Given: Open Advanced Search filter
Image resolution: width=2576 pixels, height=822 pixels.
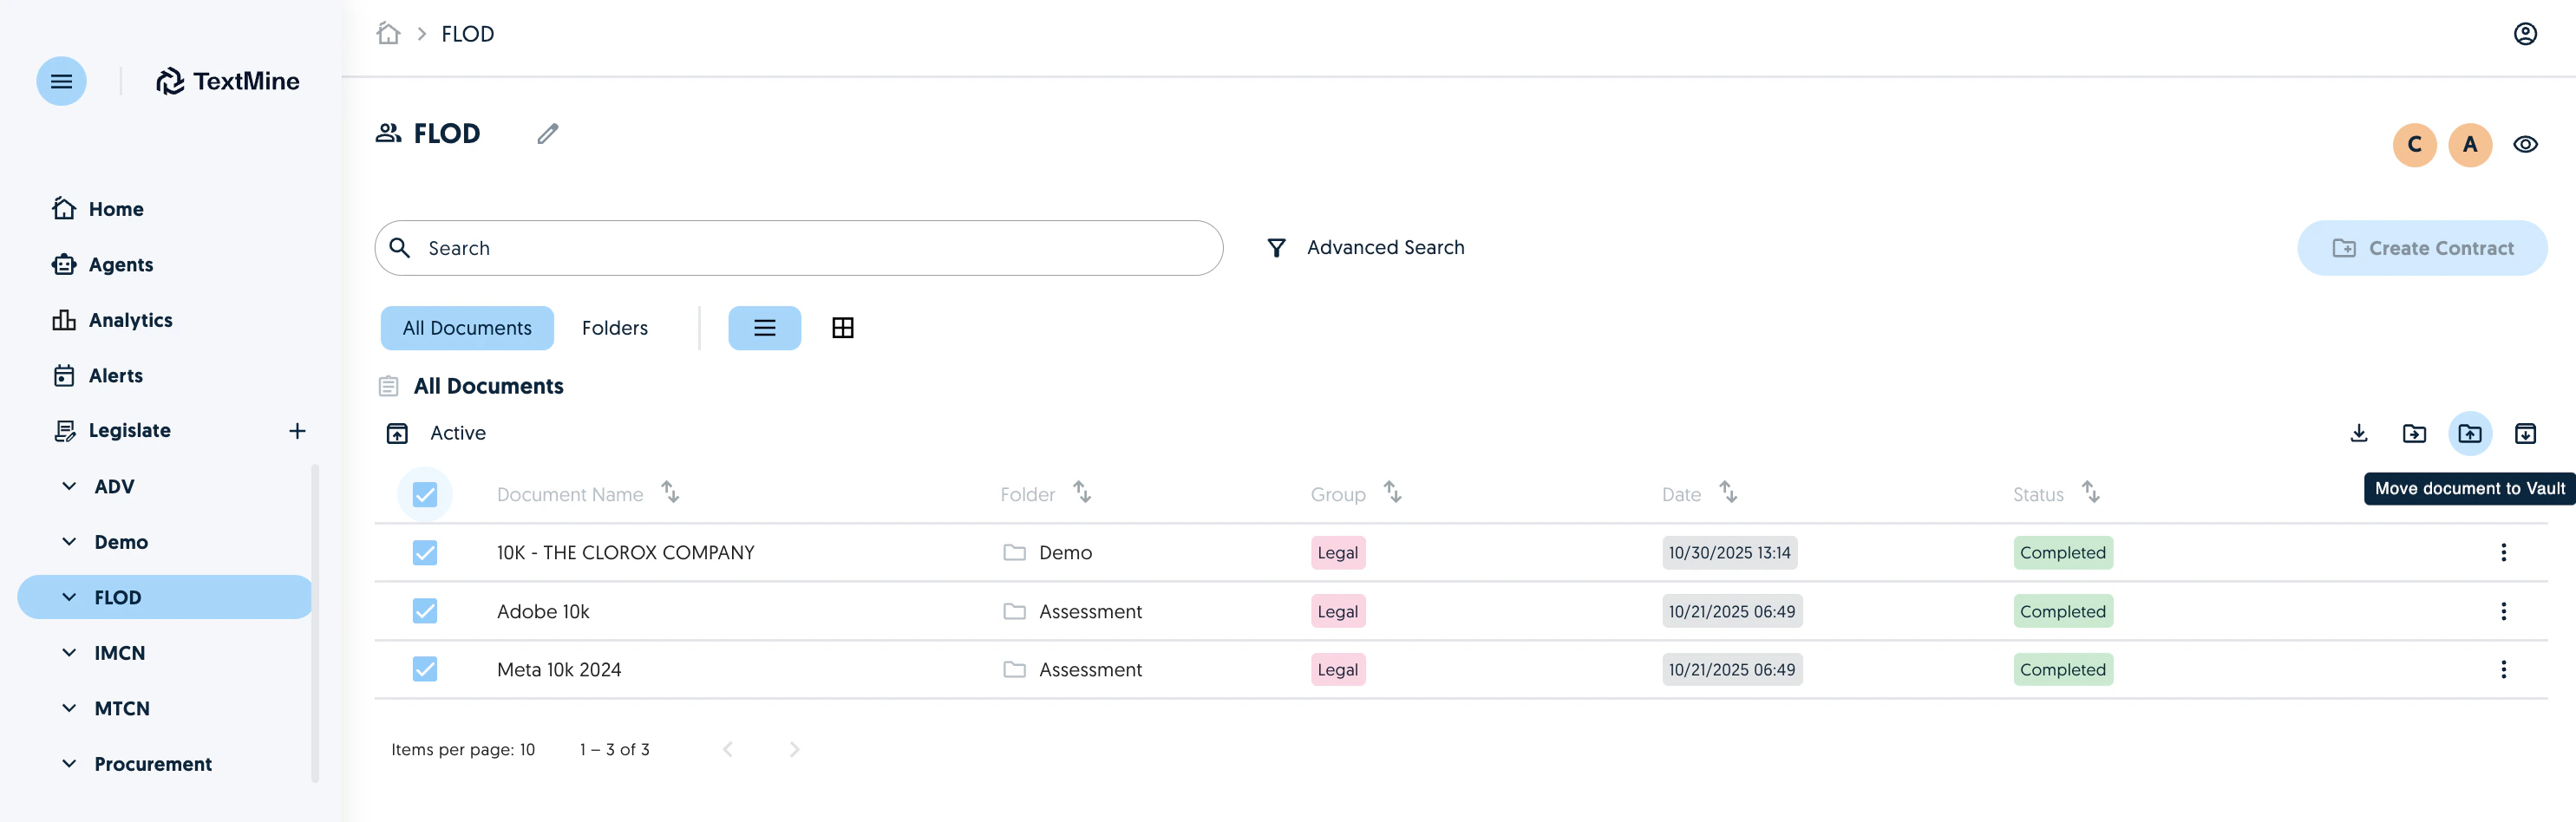Looking at the screenshot, I should click(1365, 248).
